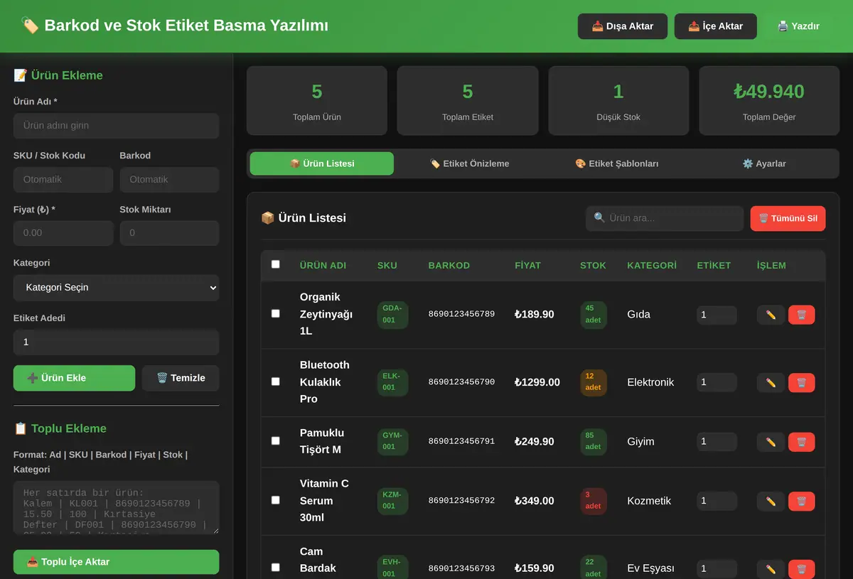This screenshot has height=579, width=853.
Task: Select the Cam Bardak row checkbox
Action: pyautogui.click(x=276, y=568)
